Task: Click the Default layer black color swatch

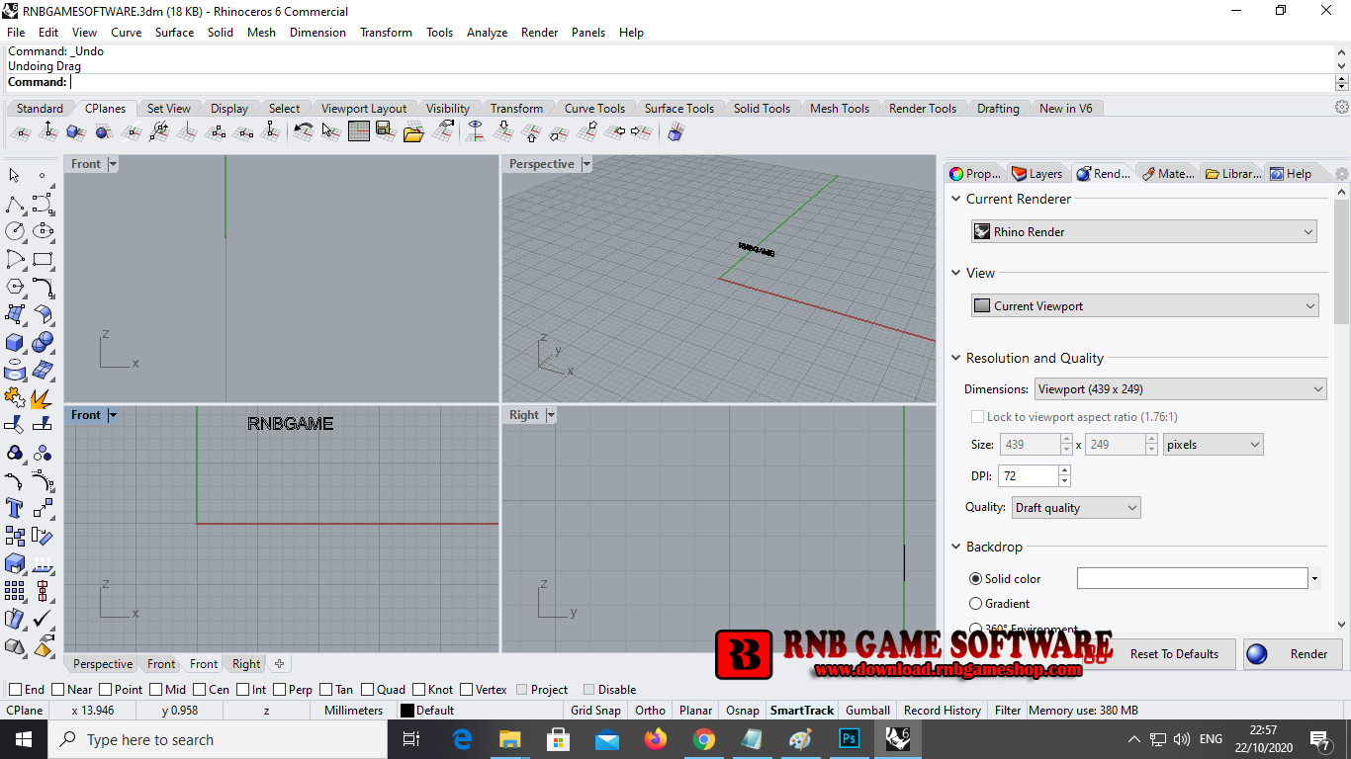Action: coord(406,711)
